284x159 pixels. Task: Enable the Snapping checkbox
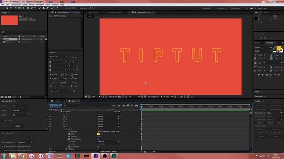79,8
